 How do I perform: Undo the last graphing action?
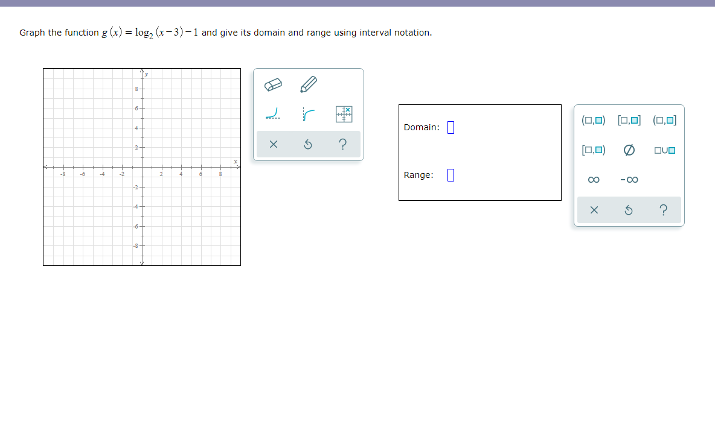(308, 144)
